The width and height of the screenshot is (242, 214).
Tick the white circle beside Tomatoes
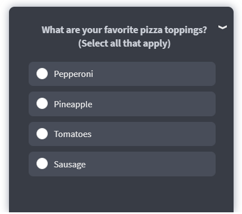click(42, 134)
